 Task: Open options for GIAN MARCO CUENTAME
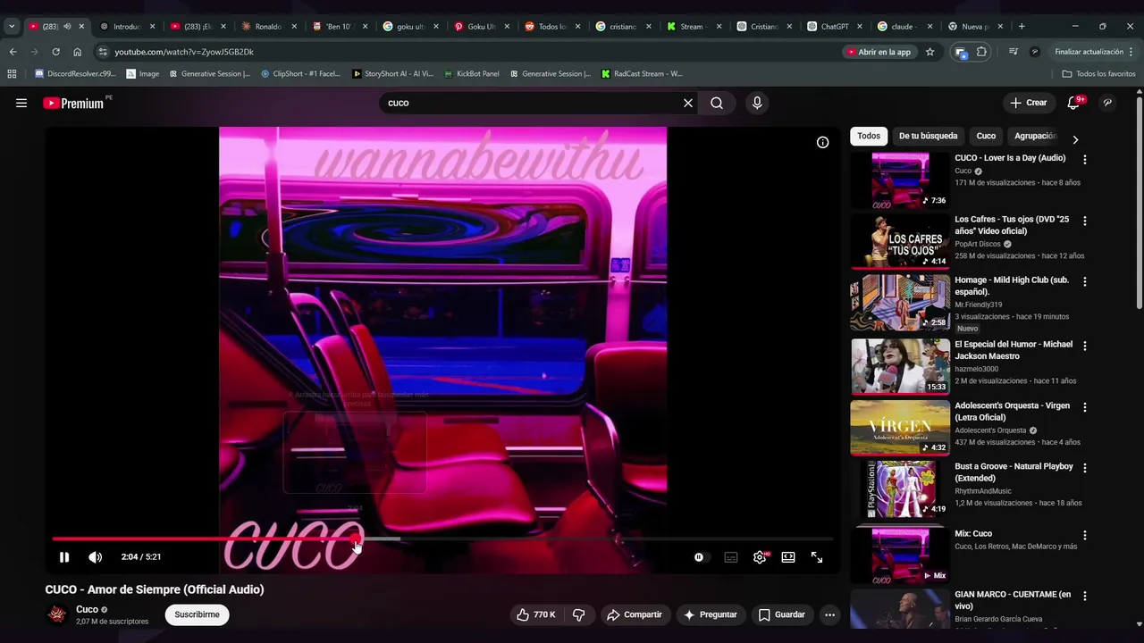(1085, 596)
